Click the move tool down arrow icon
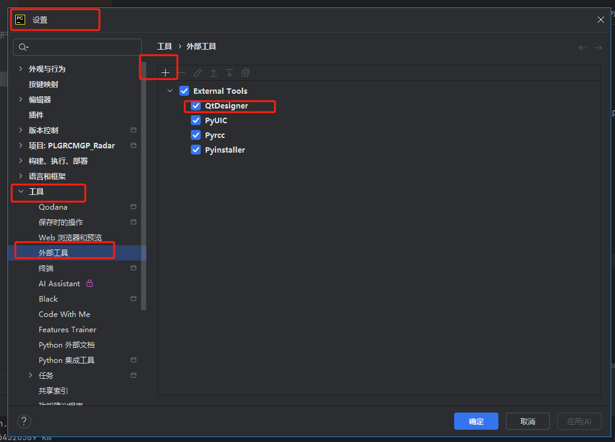The image size is (615, 442). [x=230, y=72]
